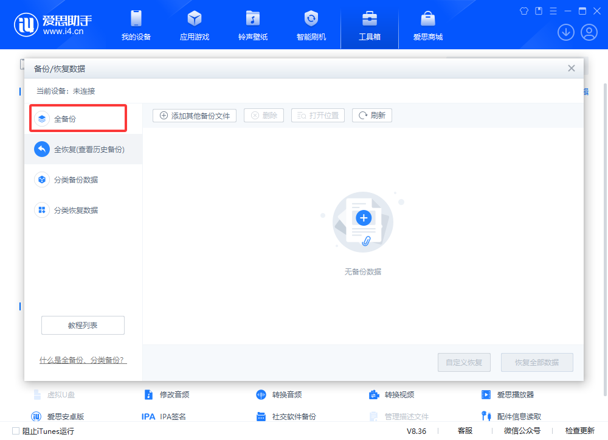Follow the 什么是全备份、分类备份? link
608x440 pixels.
[x=83, y=360]
